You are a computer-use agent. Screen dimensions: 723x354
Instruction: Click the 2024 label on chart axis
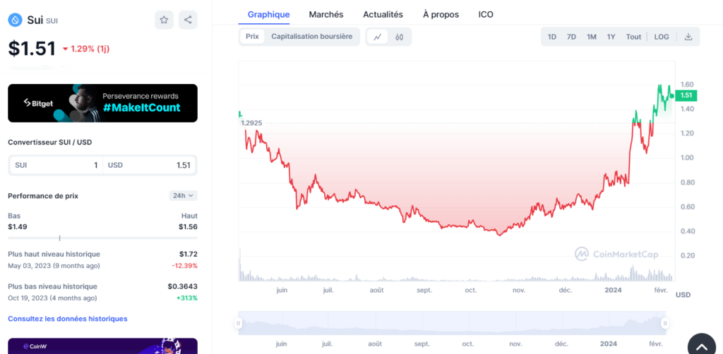click(x=614, y=290)
